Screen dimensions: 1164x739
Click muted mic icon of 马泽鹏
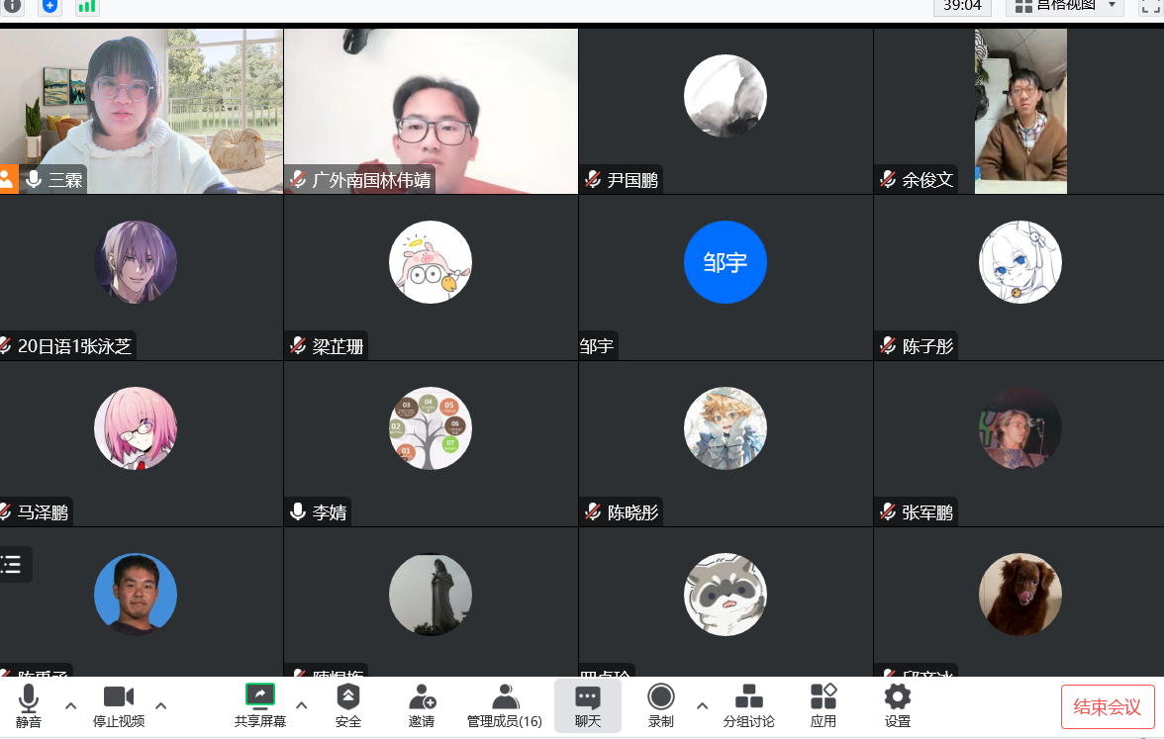(5, 512)
